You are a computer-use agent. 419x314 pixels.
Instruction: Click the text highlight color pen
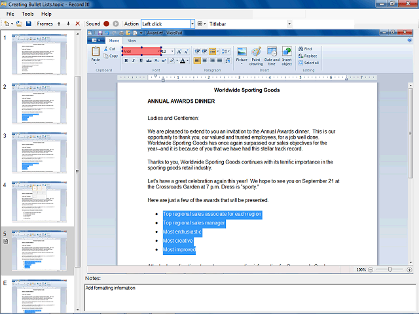pyautogui.click(x=172, y=61)
